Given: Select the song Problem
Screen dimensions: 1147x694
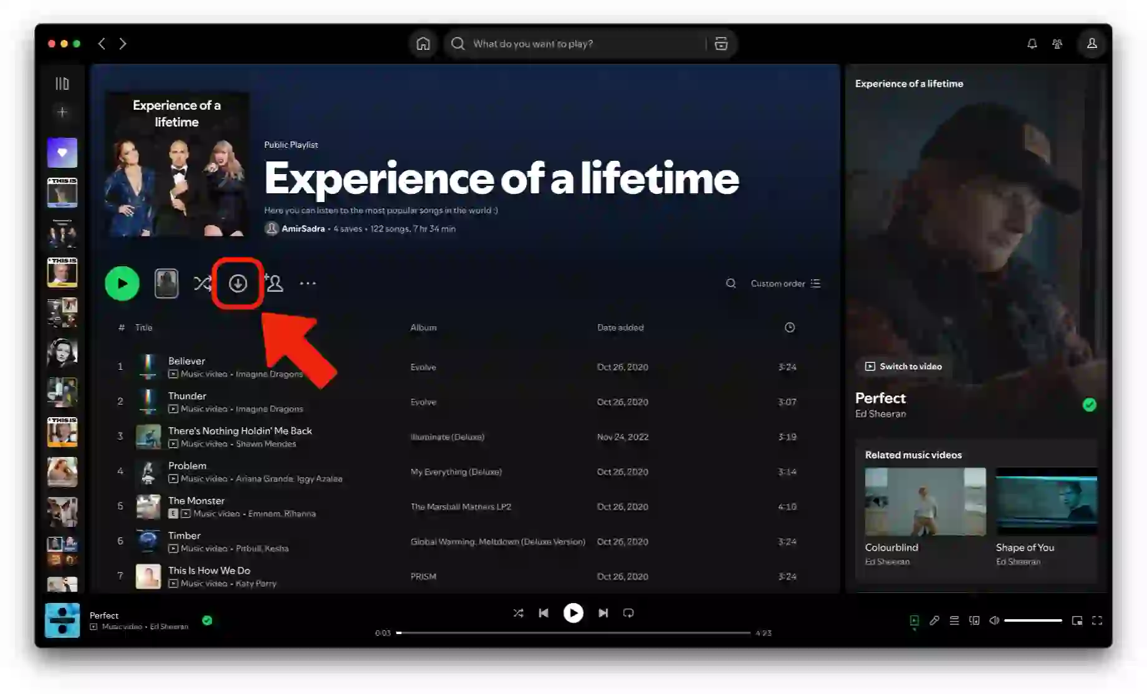Looking at the screenshot, I should tap(187, 466).
